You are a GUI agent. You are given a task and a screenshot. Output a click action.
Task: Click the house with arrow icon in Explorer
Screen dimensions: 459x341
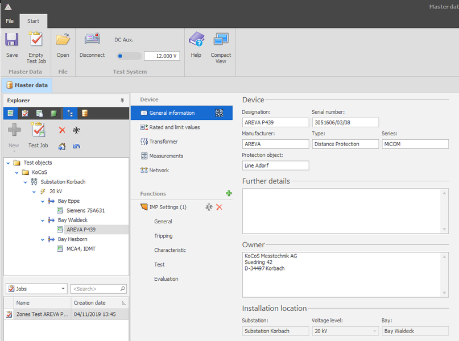click(x=62, y=146)
